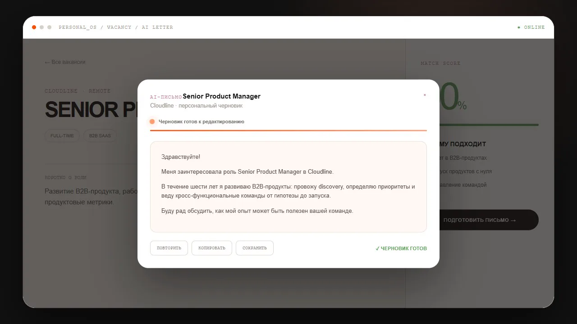Image resolution: width=577 pixels, height=324 pixels.
Task: Click the "AI-письмо" label
Action: pyautogui.click(x=166, y=97)
